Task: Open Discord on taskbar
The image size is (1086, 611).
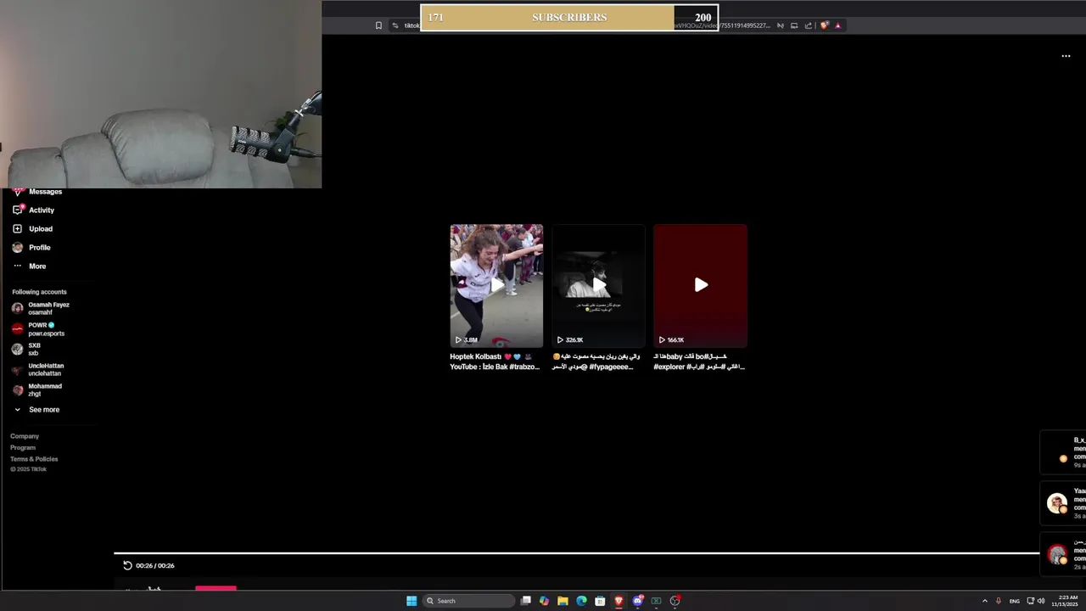Action: click(637, 601)
